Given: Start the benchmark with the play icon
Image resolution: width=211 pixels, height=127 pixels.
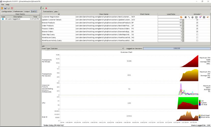Looking at the screenshot, I should 9,8.
